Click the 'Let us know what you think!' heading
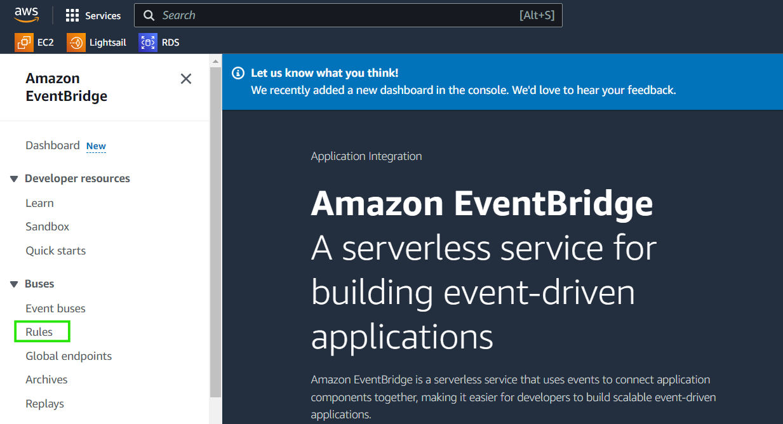The width and height of the screenshot is (783, 424). pos(325,73)
